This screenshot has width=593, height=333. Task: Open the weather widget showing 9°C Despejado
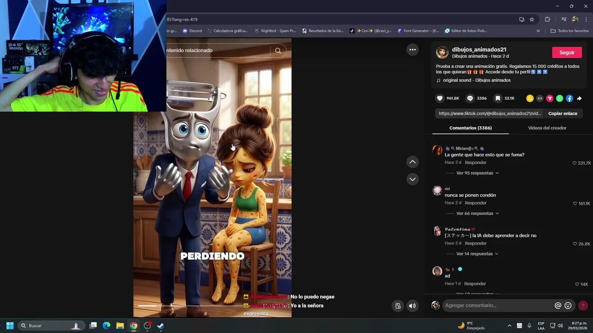click(471, 326)
